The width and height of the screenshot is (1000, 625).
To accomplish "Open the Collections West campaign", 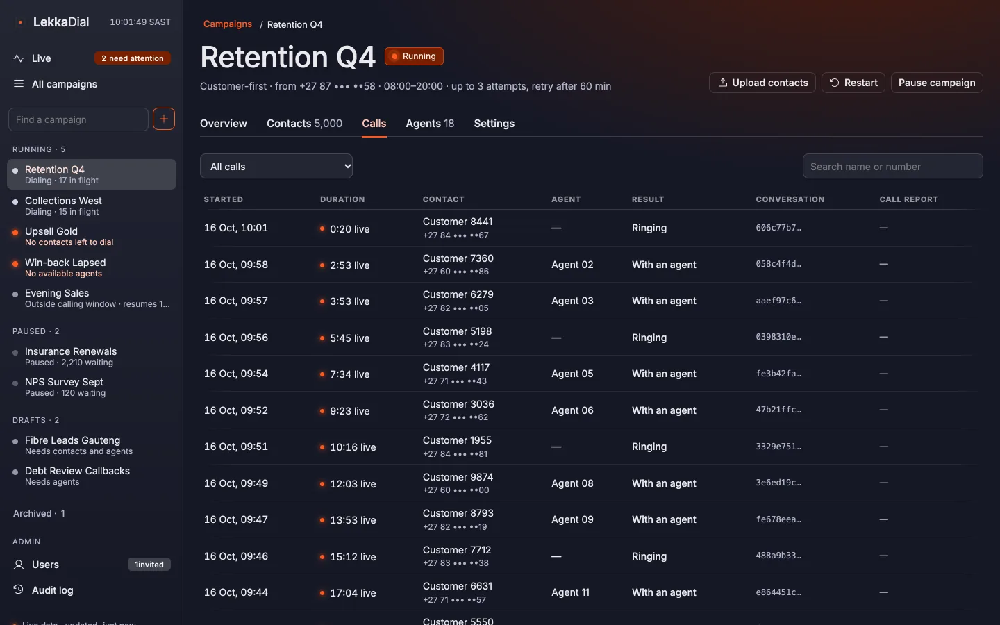I will click(92, 206).
